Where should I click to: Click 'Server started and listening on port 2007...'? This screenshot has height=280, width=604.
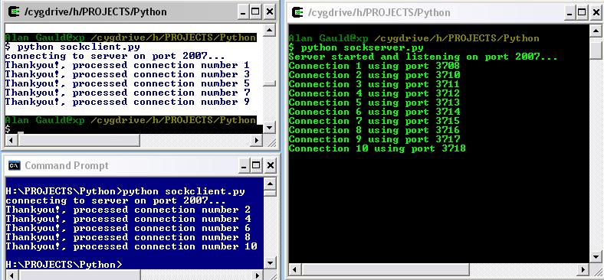pyautogui.click(x=423, y=57)
